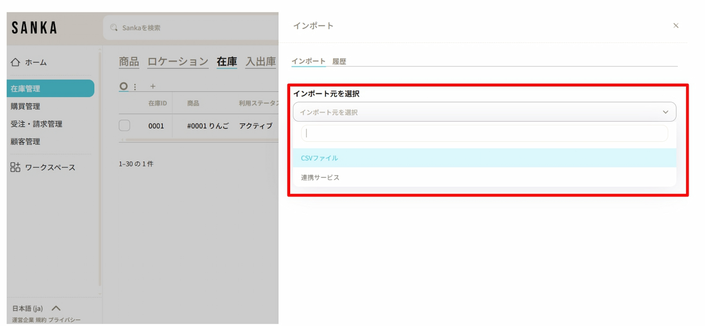Collapse the import source dropdown via its chevron

[665, 112]
